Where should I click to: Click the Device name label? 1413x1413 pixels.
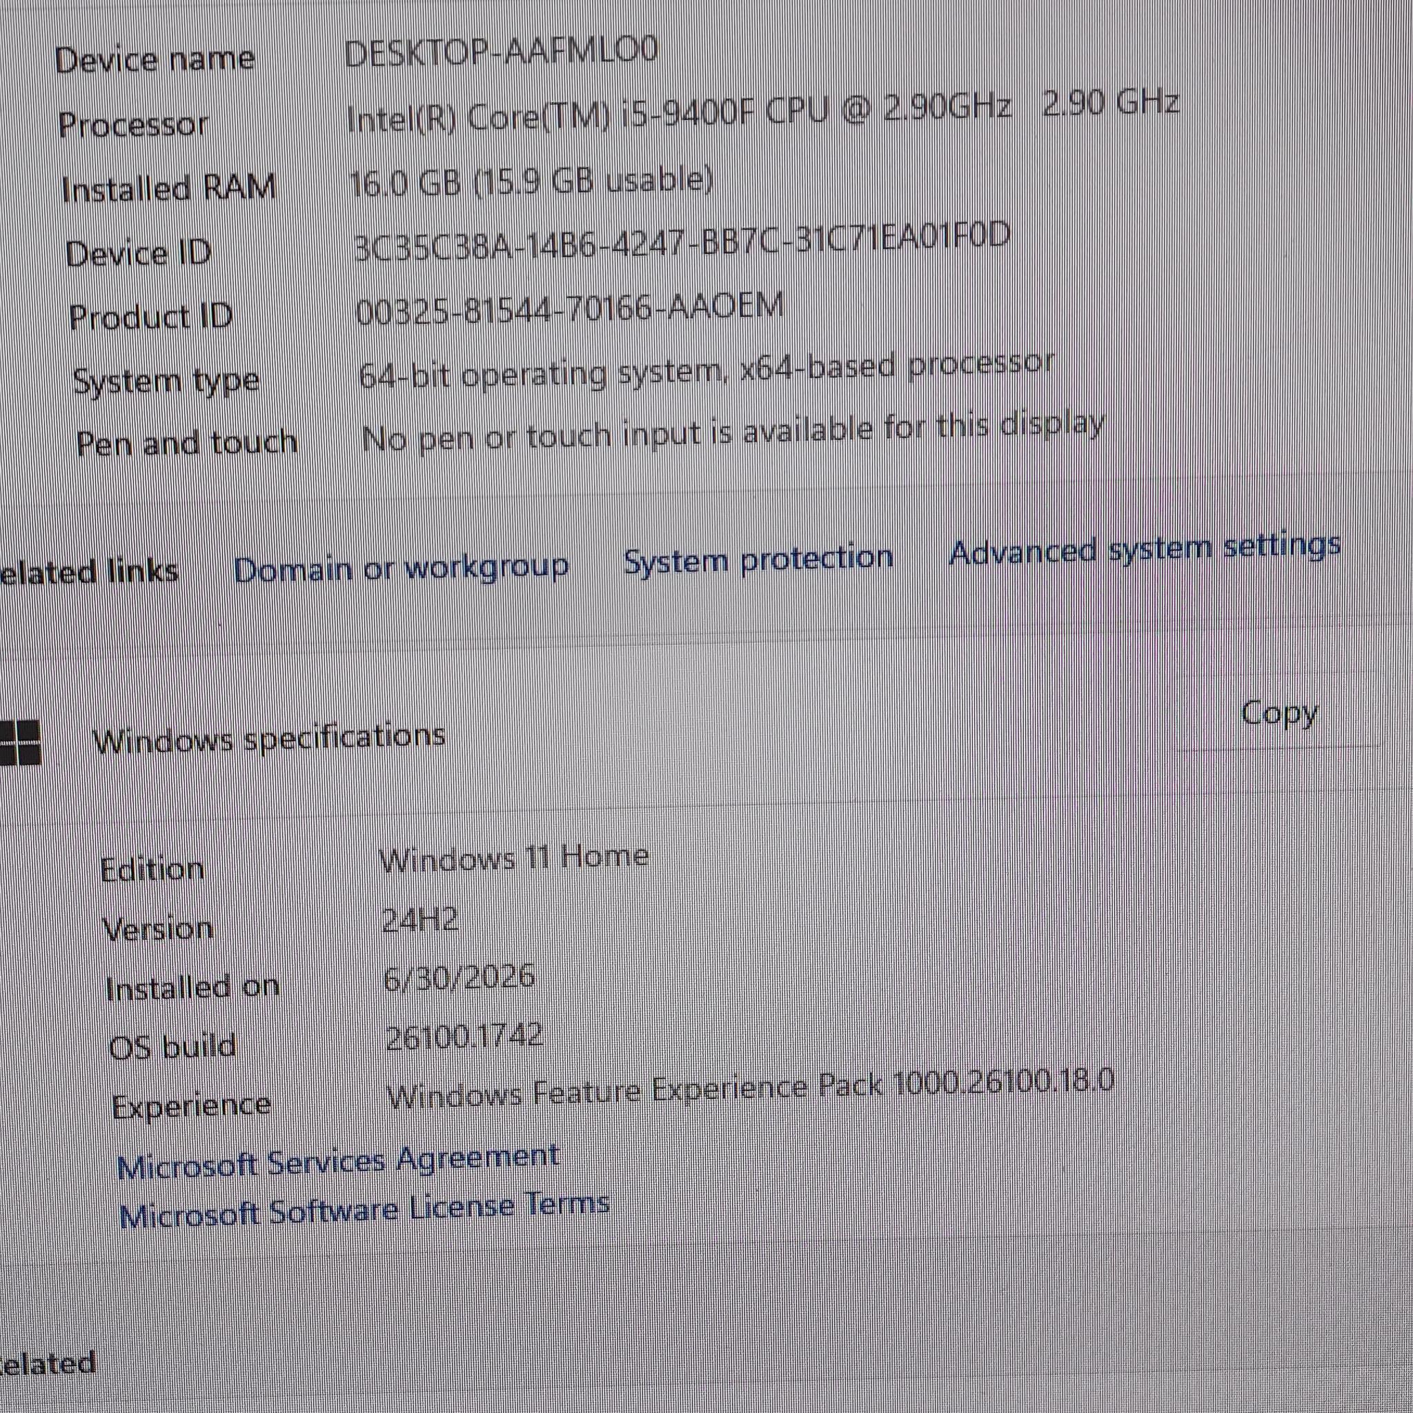155,59
